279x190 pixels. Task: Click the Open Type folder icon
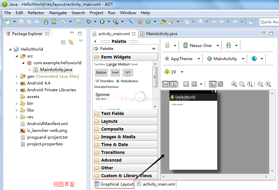point(163,22)
